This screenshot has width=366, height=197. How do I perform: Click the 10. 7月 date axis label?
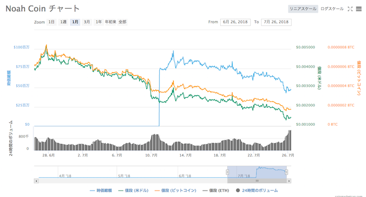(x=151, y=155)
